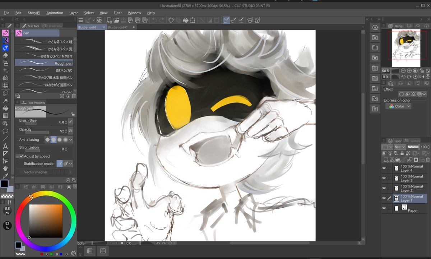Click the Navigator thumbnail preview
The width and height of the screenshot is (431, 259).
(x=406, y=48)
